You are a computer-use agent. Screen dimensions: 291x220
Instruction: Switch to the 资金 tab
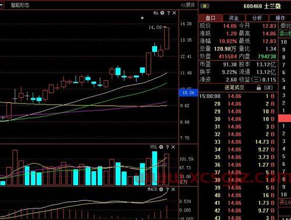tap(234, 18)
